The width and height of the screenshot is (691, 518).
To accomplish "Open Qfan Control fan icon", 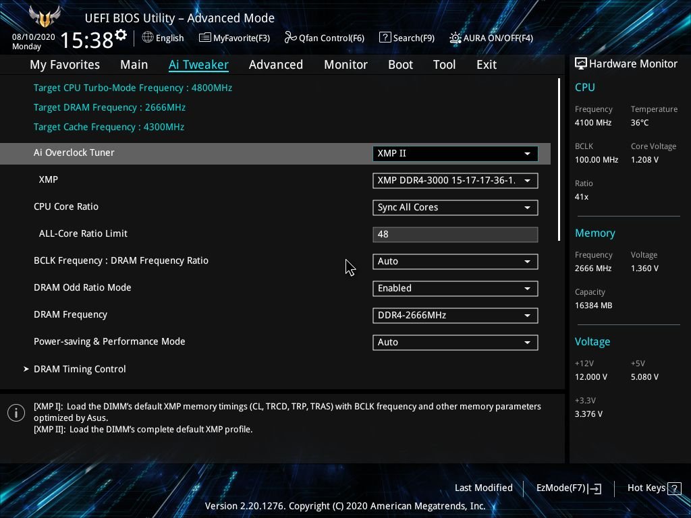I will click(290, 38).
